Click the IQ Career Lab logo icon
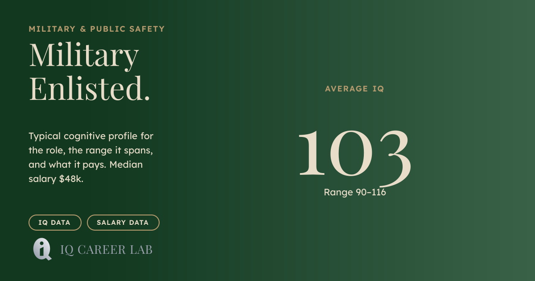 pos(42,249)
